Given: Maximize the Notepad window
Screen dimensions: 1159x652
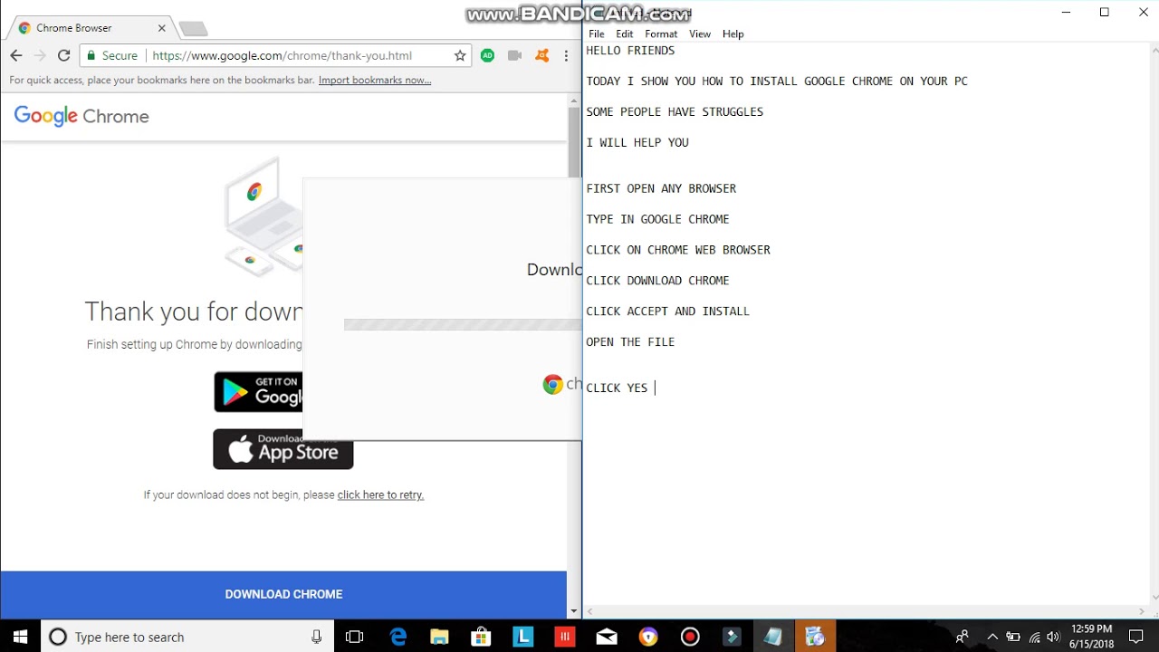Looking at the screenshot, I should point(1105,12).
